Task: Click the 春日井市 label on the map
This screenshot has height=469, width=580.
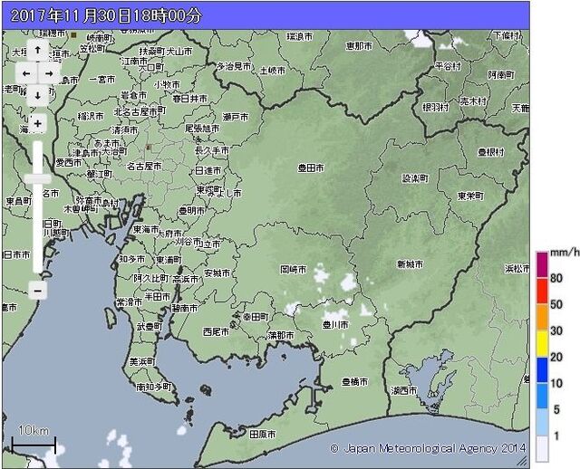Action: click(190, 99)
